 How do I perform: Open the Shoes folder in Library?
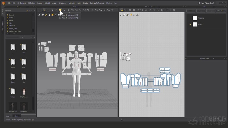[13, 76]
